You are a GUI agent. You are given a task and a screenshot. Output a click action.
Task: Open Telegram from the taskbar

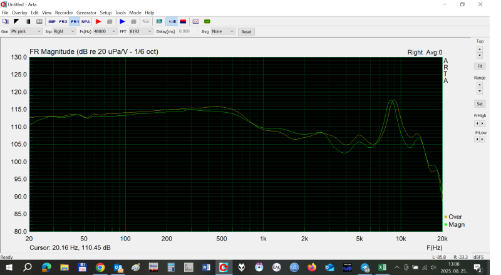tap(365, 267)
